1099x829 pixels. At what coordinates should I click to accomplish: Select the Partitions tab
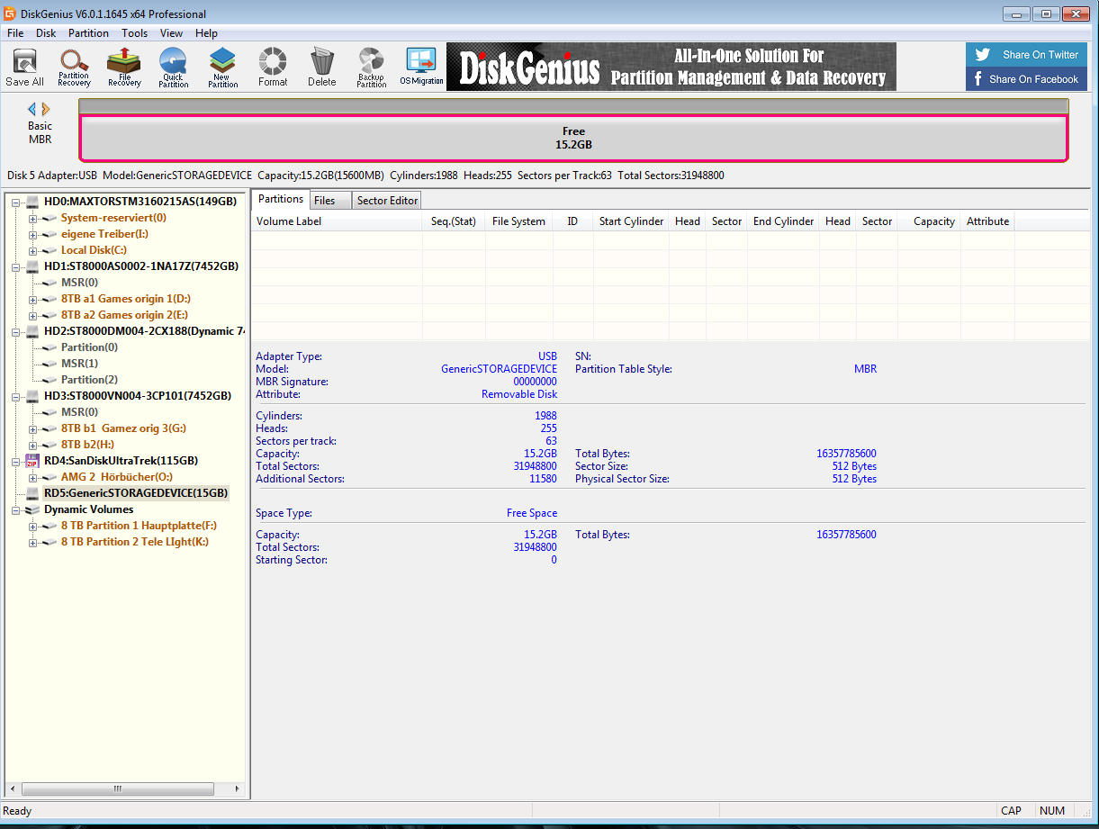pyautogui.click(x=280, y=199)
